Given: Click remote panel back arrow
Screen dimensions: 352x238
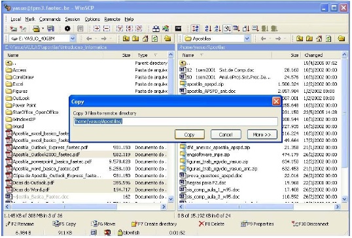Looking at the screenshot, I should click(x=264, y=39).
